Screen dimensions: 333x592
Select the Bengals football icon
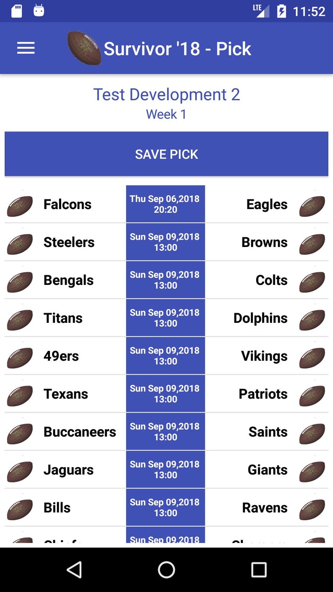point(19,282)
